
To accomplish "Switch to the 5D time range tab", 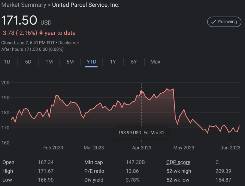I will (28, 62).
